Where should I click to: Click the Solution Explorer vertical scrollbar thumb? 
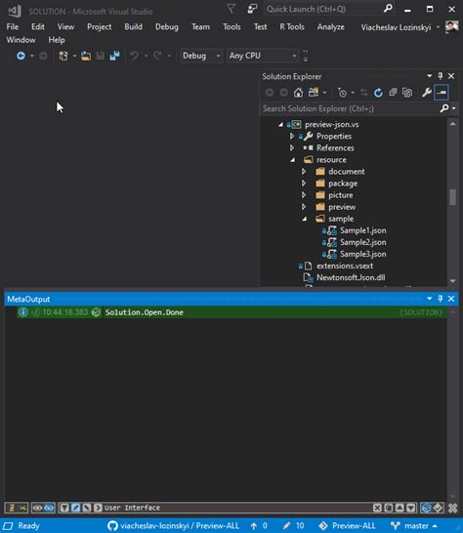453,197
